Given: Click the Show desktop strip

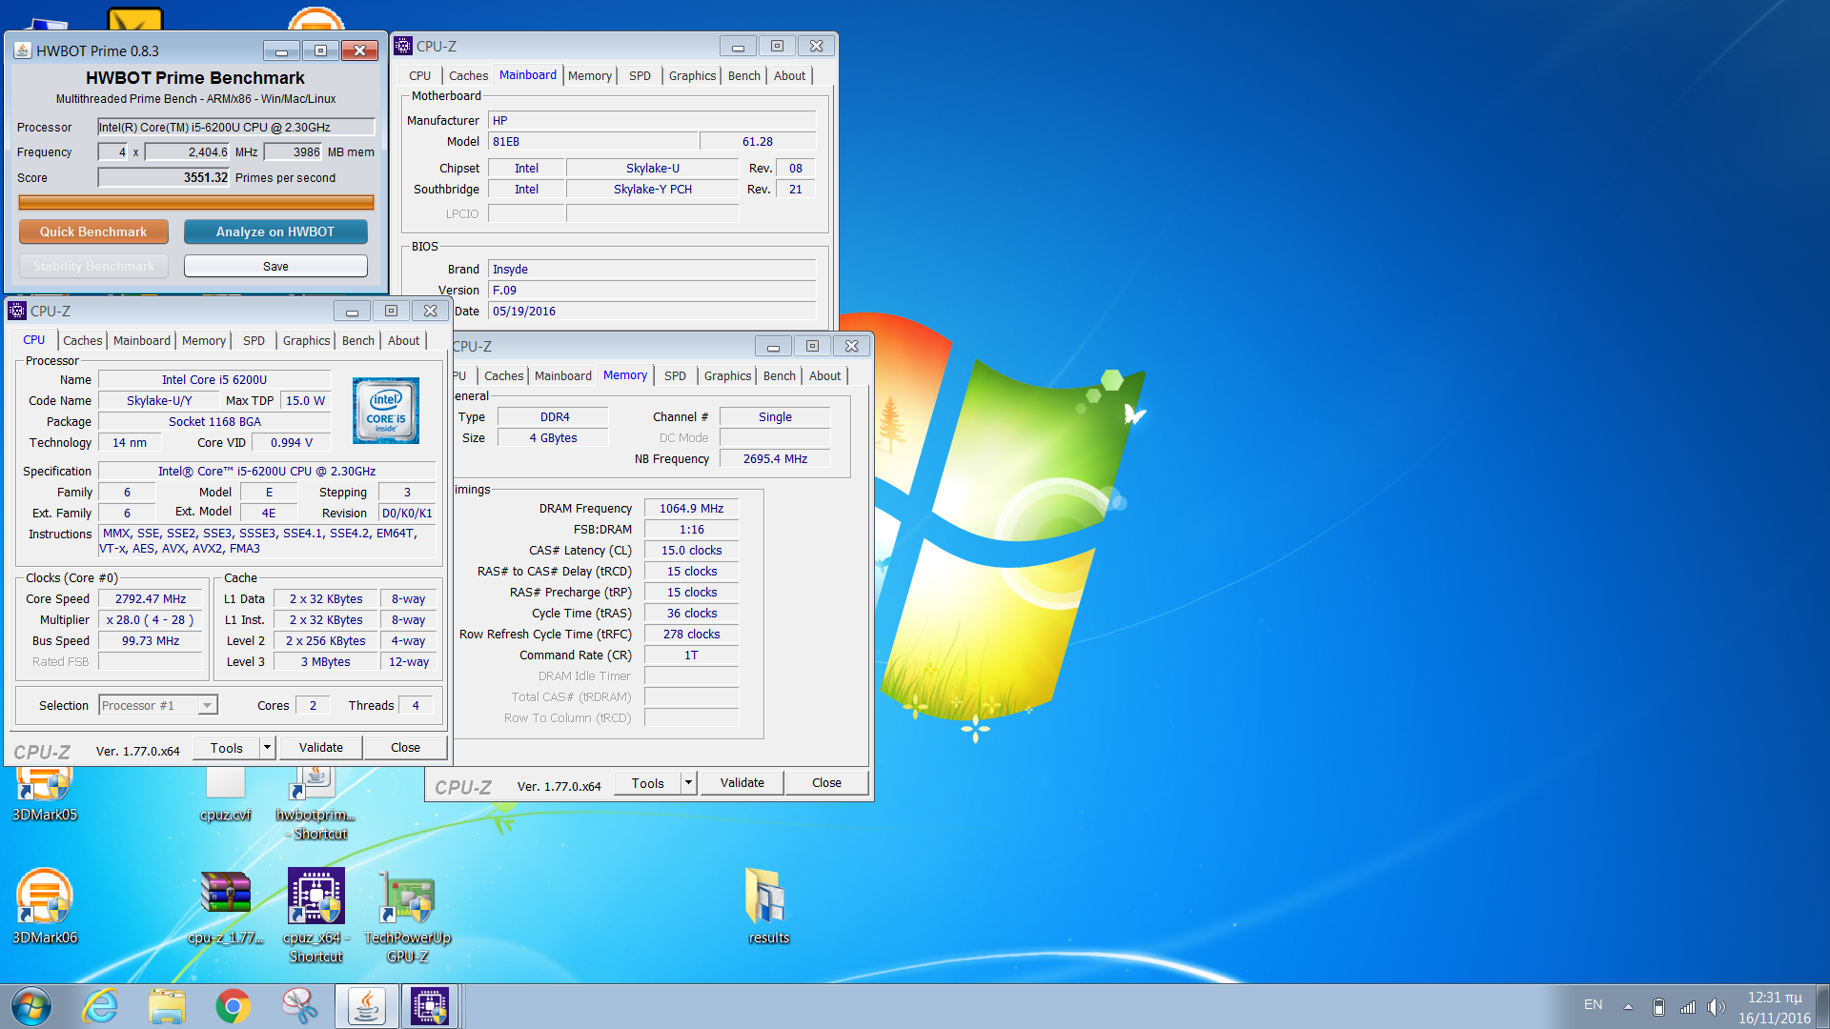Looking at the screenshot, I should 1821,1006.
